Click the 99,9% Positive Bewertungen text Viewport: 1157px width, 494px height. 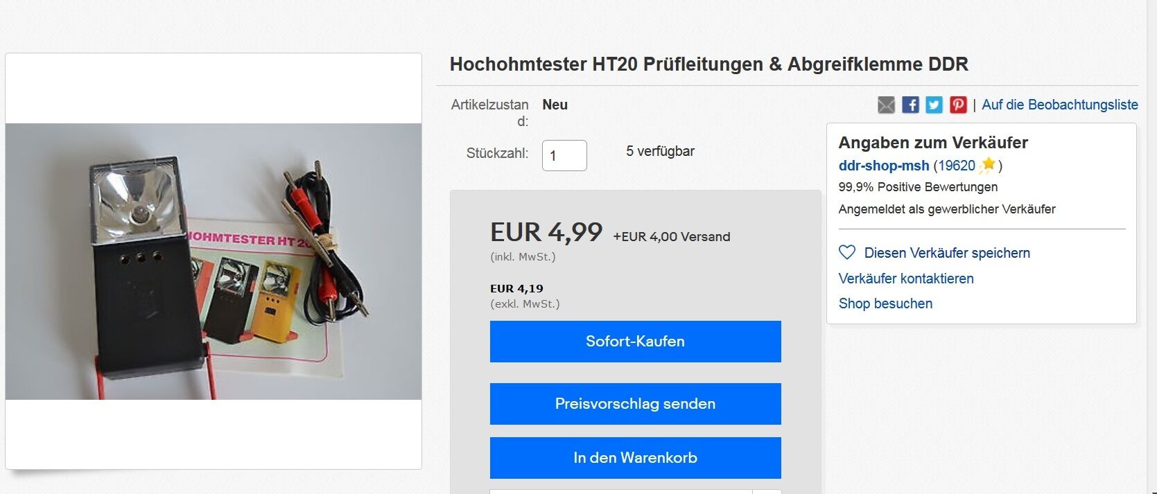point(918,187)
